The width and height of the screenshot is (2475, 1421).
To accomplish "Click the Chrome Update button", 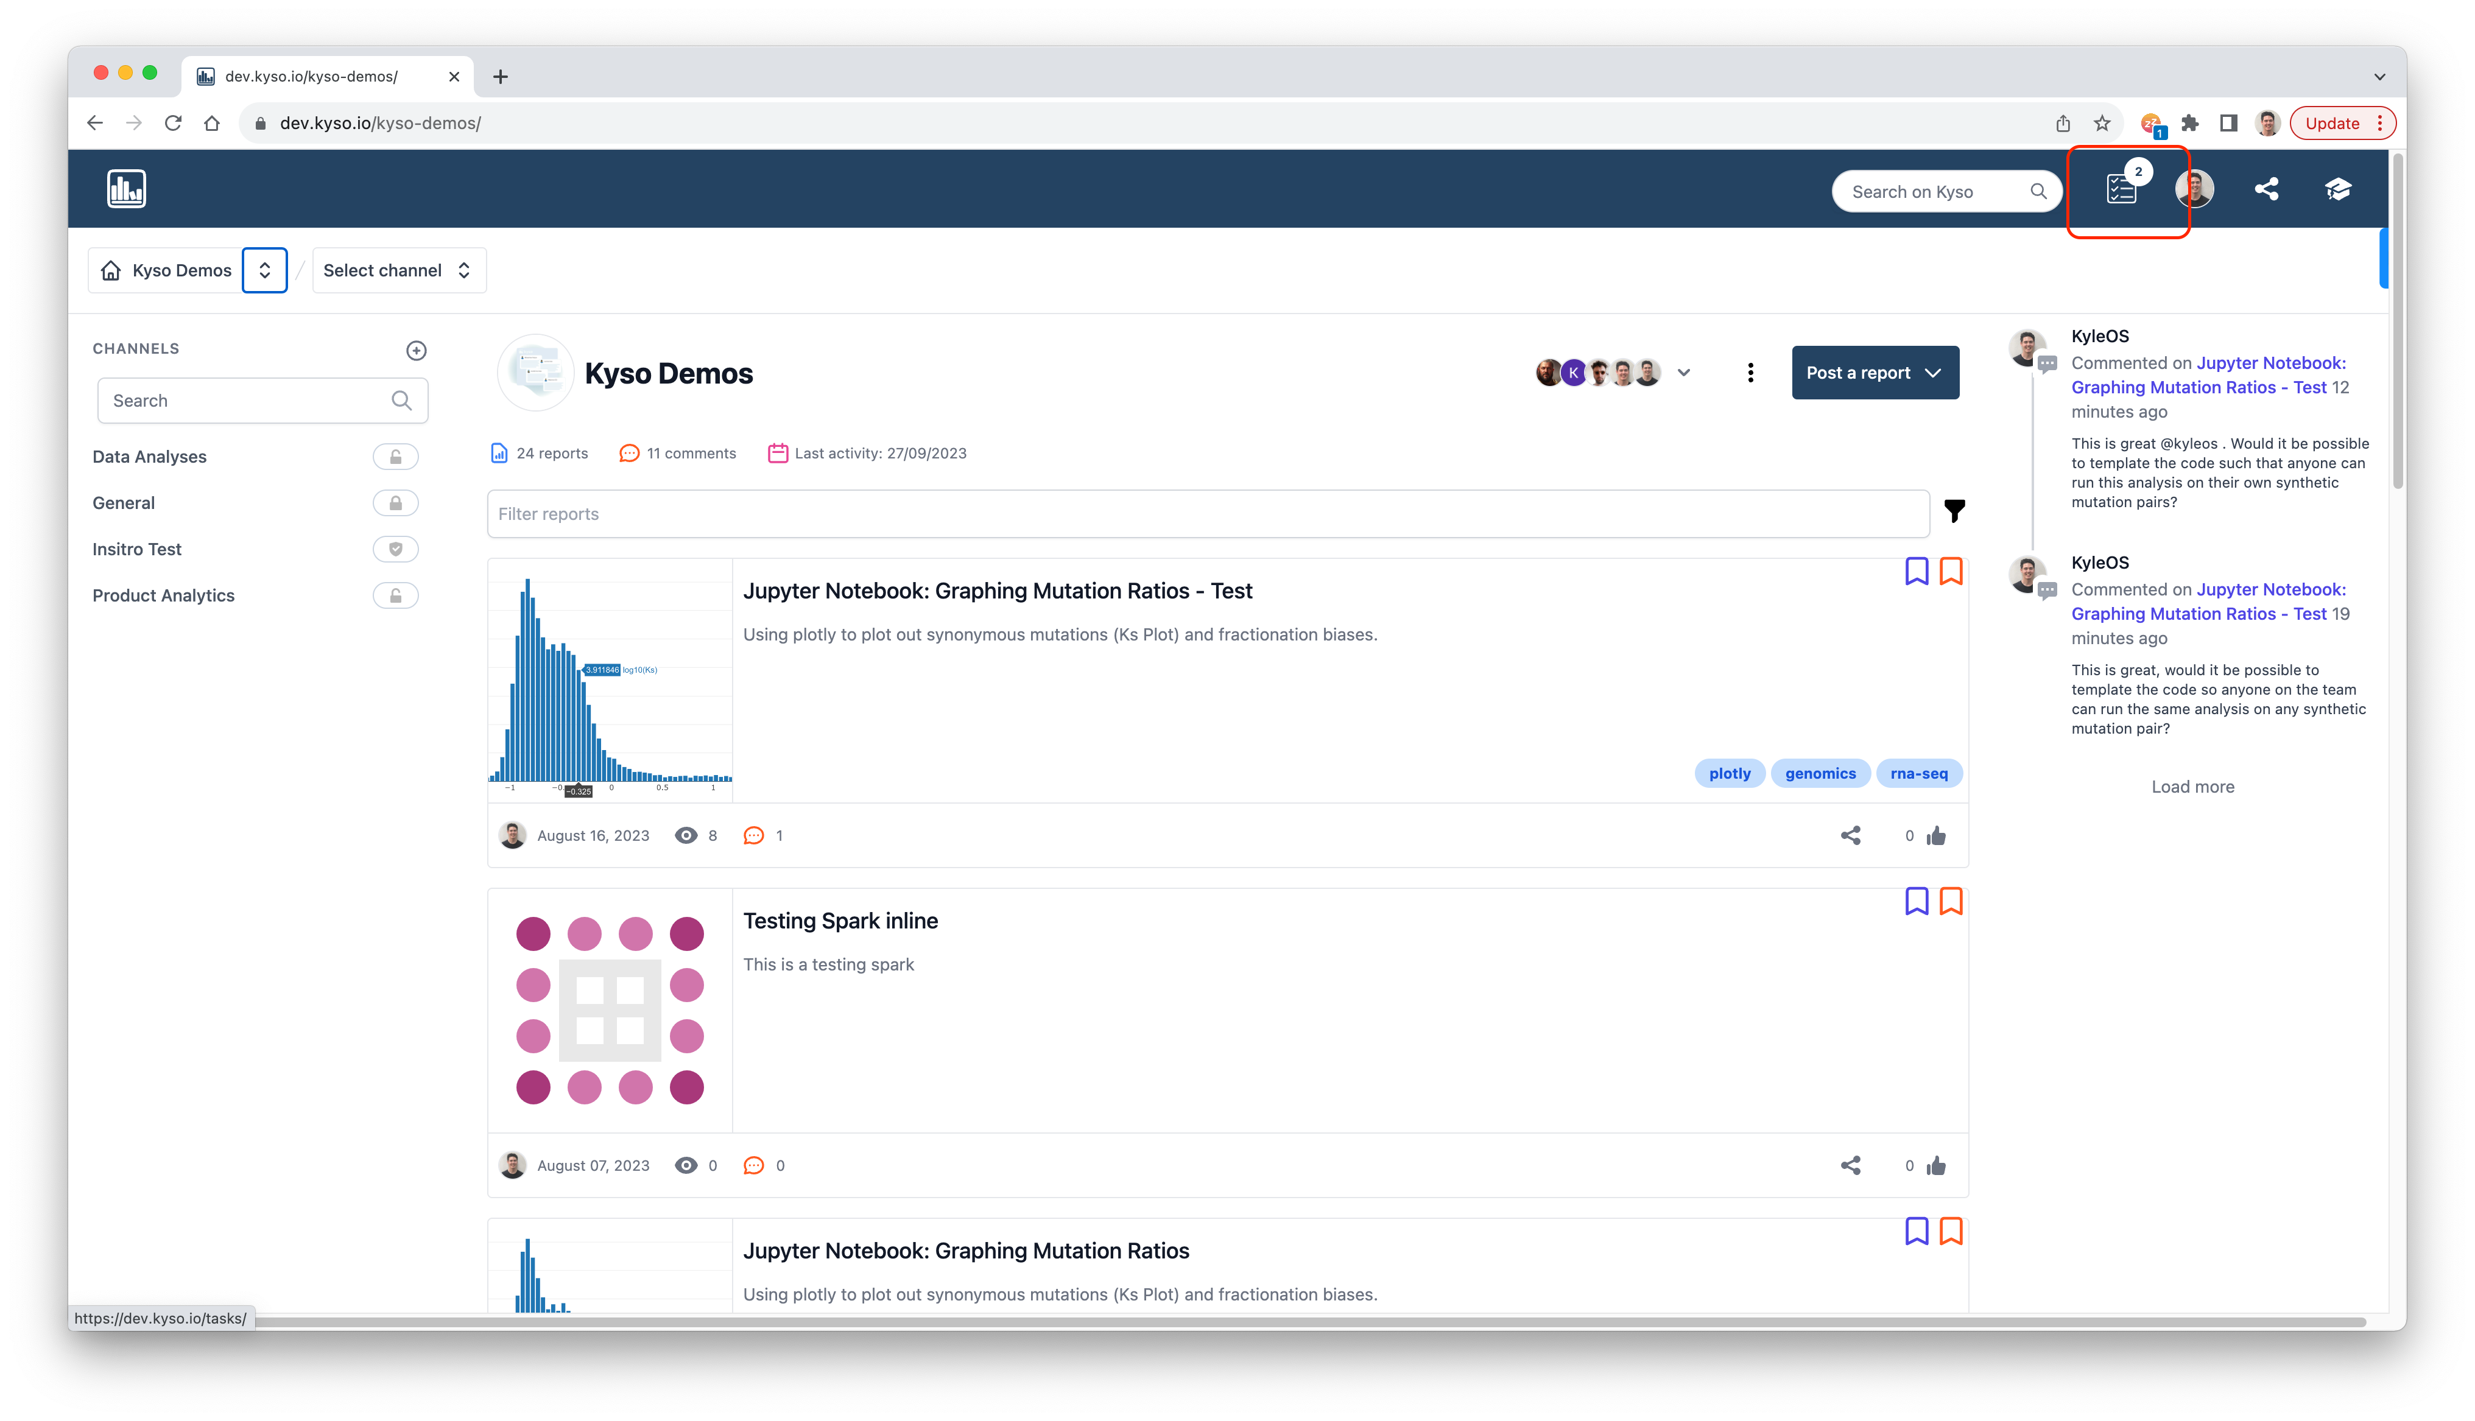I will point(2341,123).
